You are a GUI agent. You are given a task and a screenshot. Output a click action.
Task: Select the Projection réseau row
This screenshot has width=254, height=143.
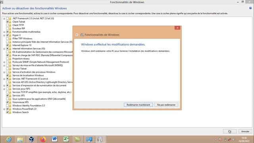pos(21,59)
